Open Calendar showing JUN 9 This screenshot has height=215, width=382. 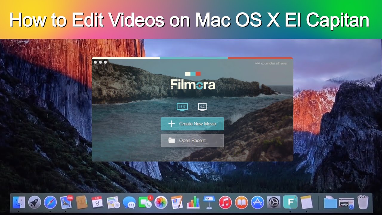(97, 203)
